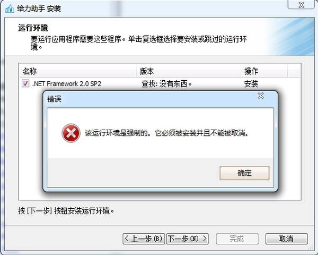The height and width of the screenshot is (255, 318).
Task: Click the 查找: 没有东西 version cell
Action: coord(166,84)
